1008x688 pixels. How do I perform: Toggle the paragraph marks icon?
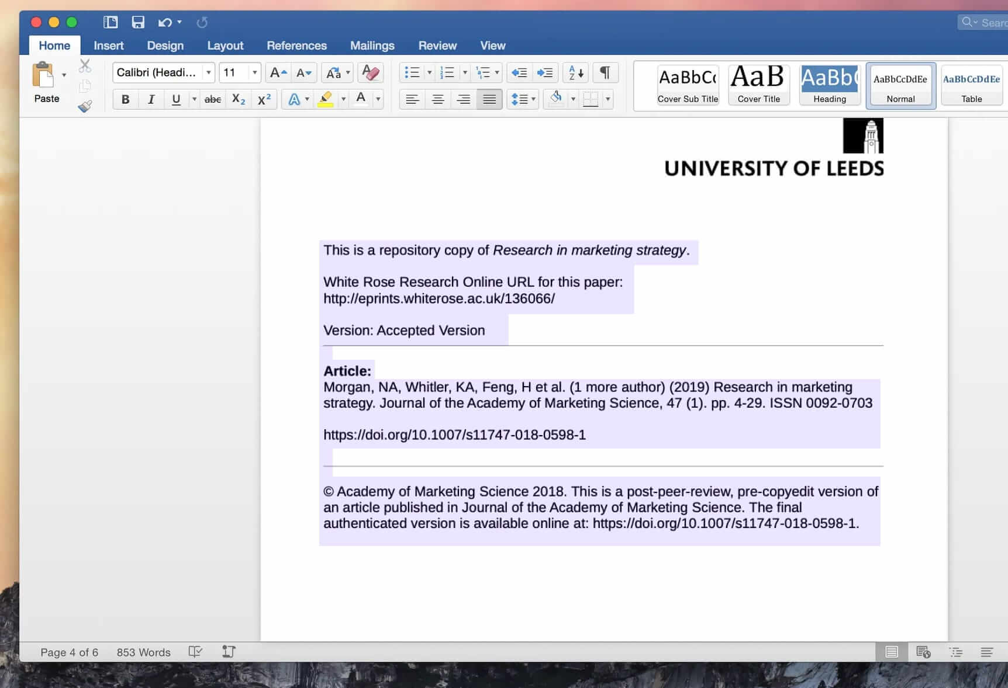pyautogui.click(x=605, y=72)
